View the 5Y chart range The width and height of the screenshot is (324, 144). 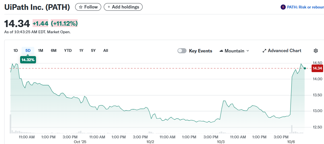(93, 51)
